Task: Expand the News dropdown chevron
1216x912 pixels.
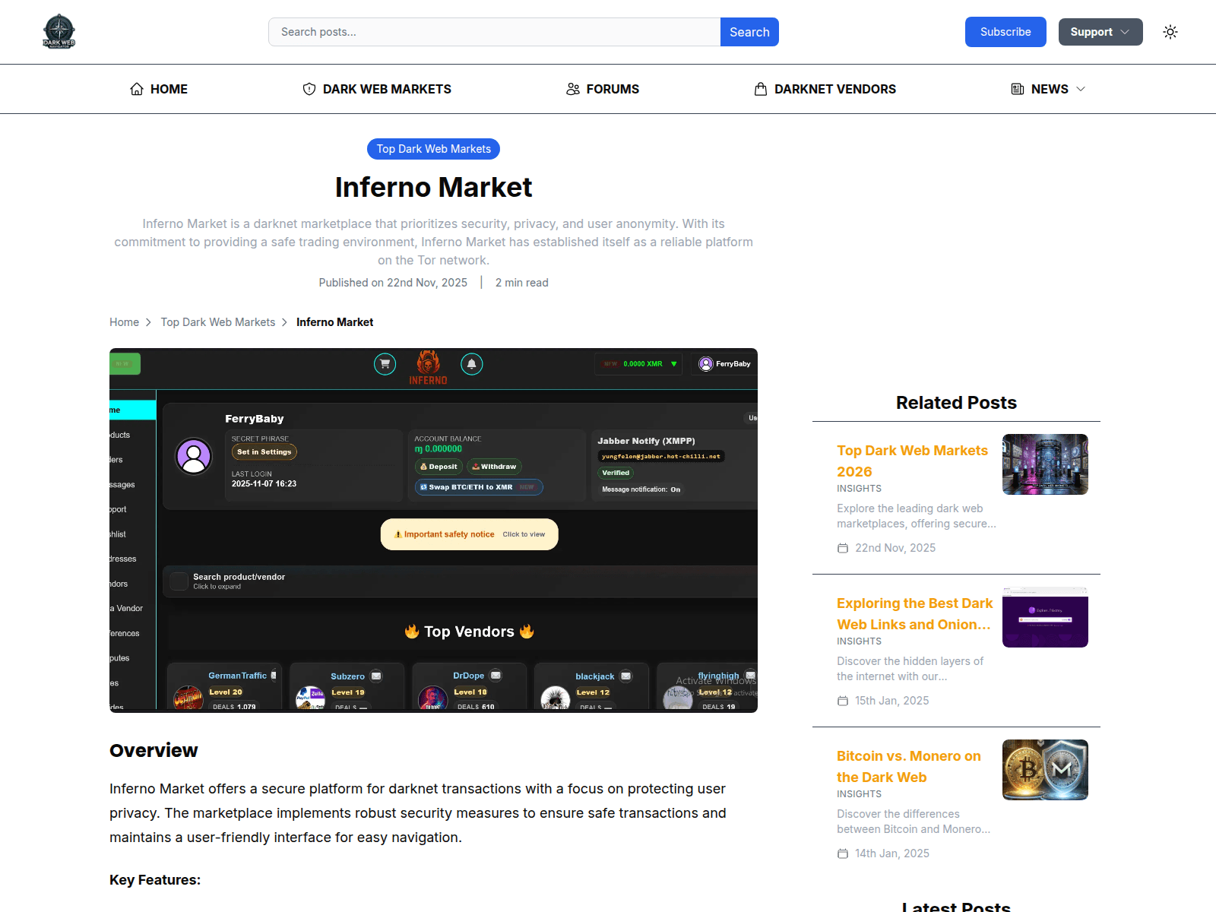Action: (1081, 89)
